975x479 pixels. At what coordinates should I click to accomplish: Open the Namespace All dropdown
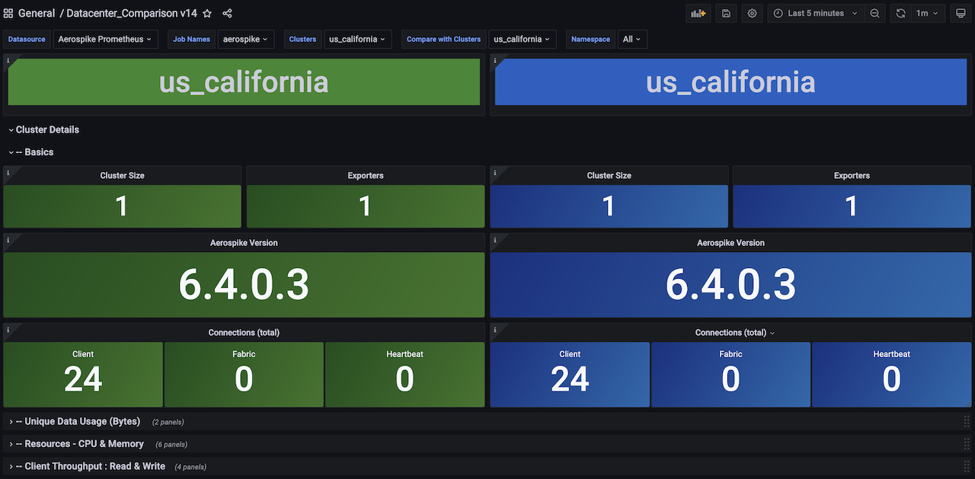632,39
